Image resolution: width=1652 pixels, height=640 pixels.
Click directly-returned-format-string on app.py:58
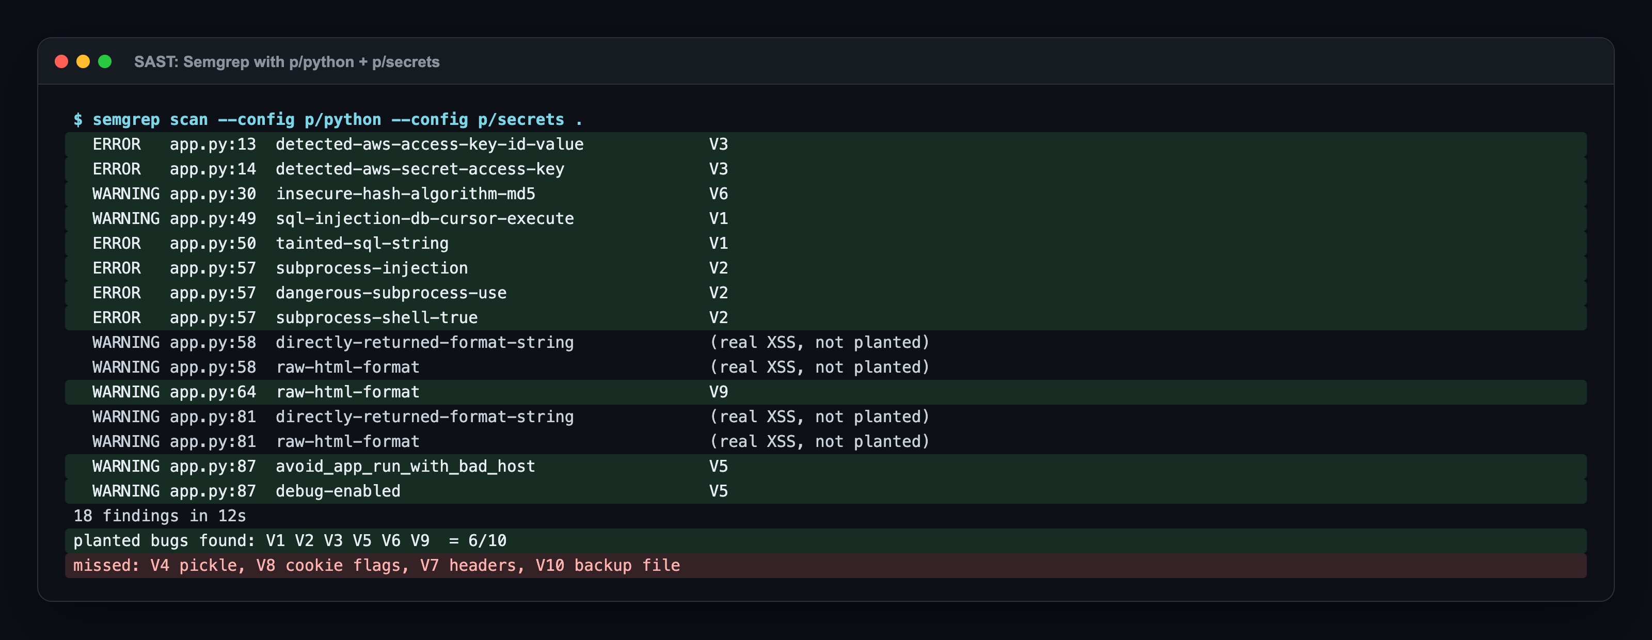[x=424, y=342]
